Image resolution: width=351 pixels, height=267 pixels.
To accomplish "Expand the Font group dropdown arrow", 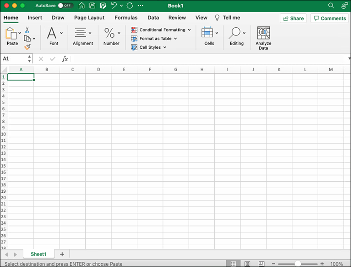I will (62, 33).
